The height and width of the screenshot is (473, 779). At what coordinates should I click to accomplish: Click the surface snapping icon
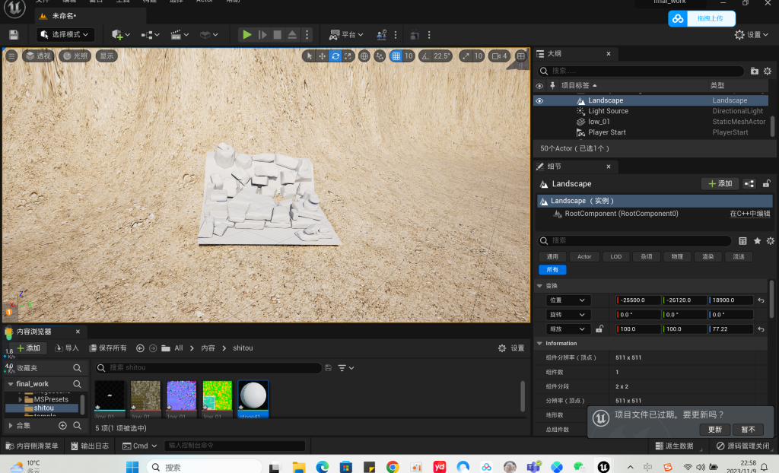pyautogui.click(x=380, y=56)
